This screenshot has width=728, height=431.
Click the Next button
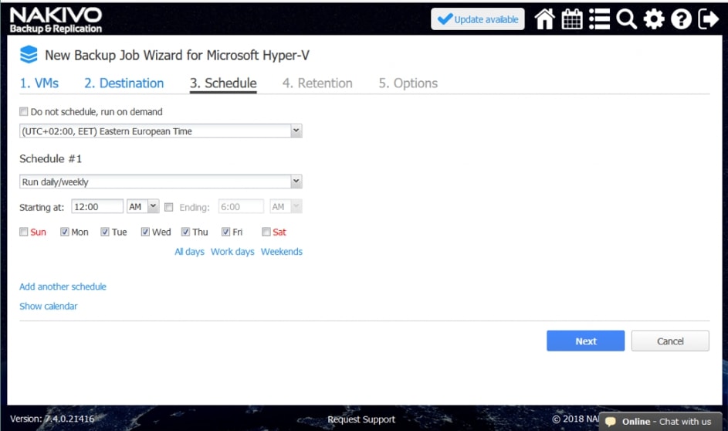pos(585,341)
